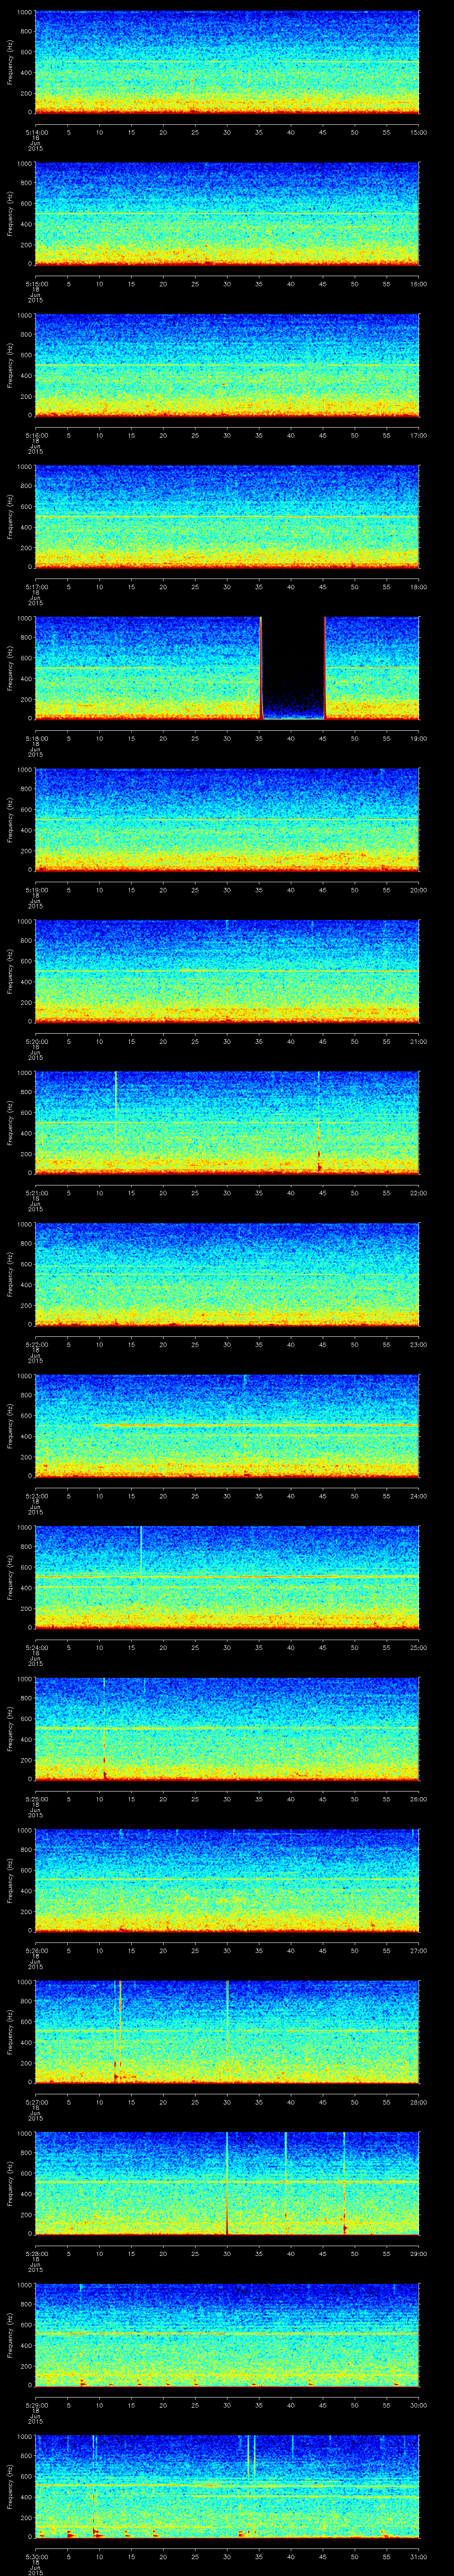This screenshot has height=2576, width=454.
Task: Click the 17:00 end time label
Action: click(418, 435)
